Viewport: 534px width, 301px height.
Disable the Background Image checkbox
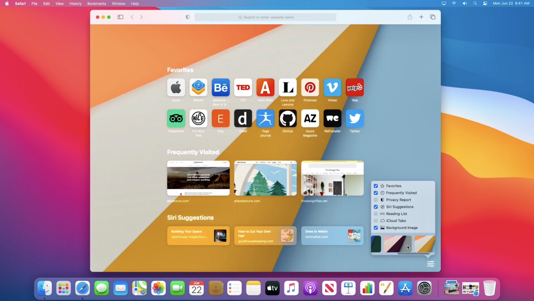click(x=376, y=228)
